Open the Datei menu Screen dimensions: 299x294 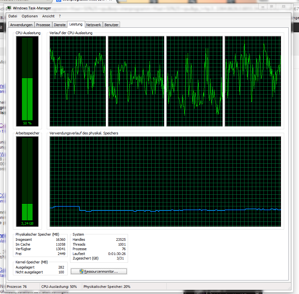click(x=13, y=16)
